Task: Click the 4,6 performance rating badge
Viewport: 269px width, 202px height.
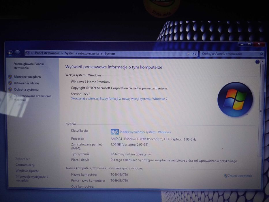Action: pos(114,132)
